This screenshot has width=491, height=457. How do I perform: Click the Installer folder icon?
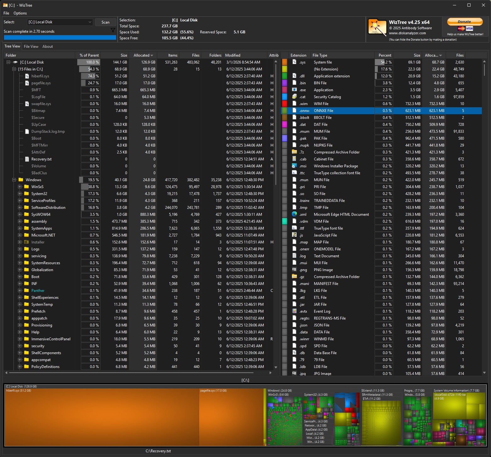[x=27, y=242]
